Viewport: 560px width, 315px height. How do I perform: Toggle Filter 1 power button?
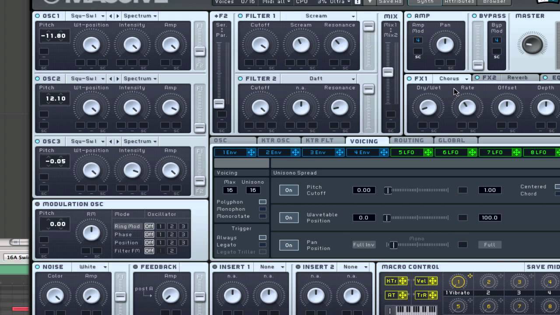coord(241,16)
